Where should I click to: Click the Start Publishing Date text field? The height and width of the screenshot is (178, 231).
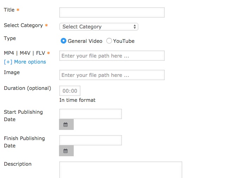tap(91, 114)
